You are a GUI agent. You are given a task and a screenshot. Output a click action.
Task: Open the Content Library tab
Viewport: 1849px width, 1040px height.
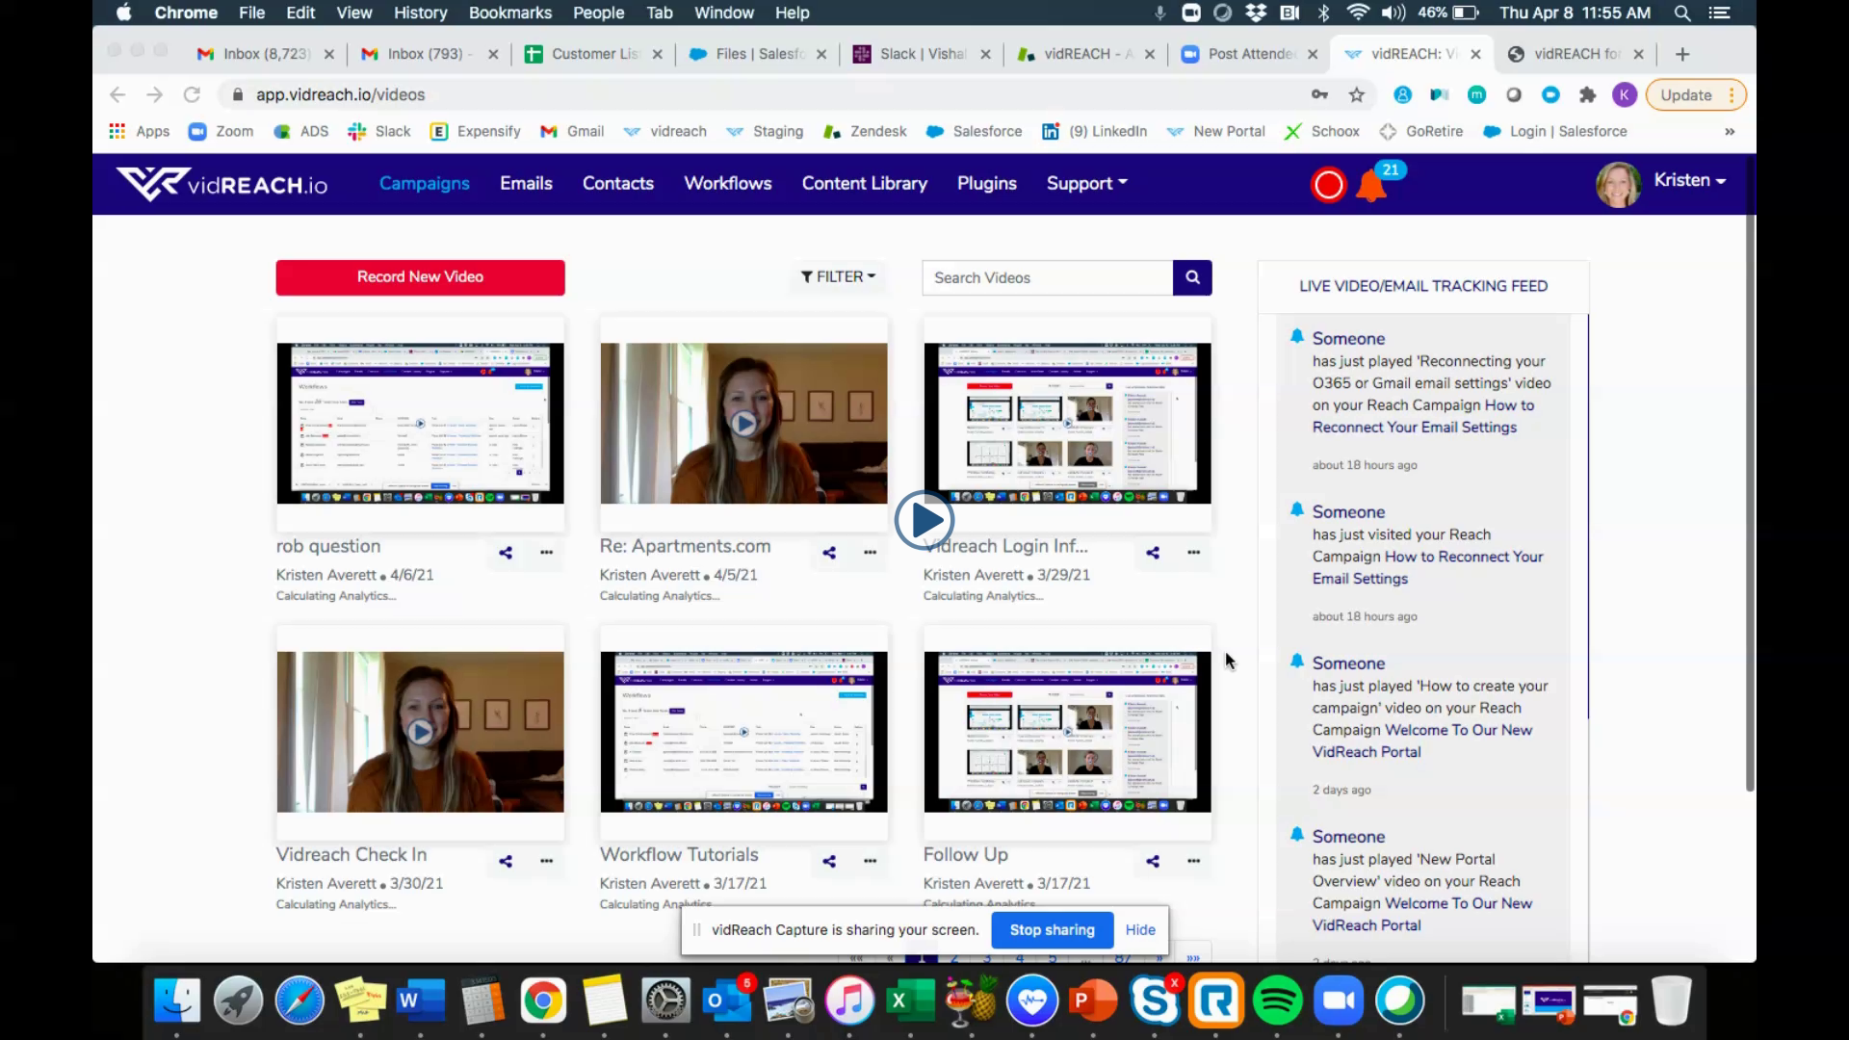pyautogui.click(x=864, y=183)
